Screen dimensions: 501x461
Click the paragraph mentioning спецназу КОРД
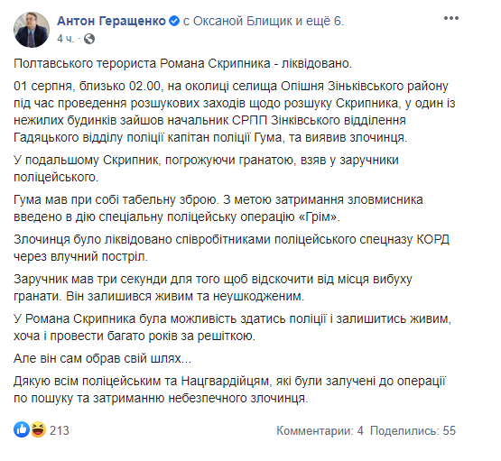(232, 248)
